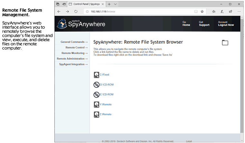
Task: Click the D:\CD-ROM disc icon
Action: click(96, 85)
